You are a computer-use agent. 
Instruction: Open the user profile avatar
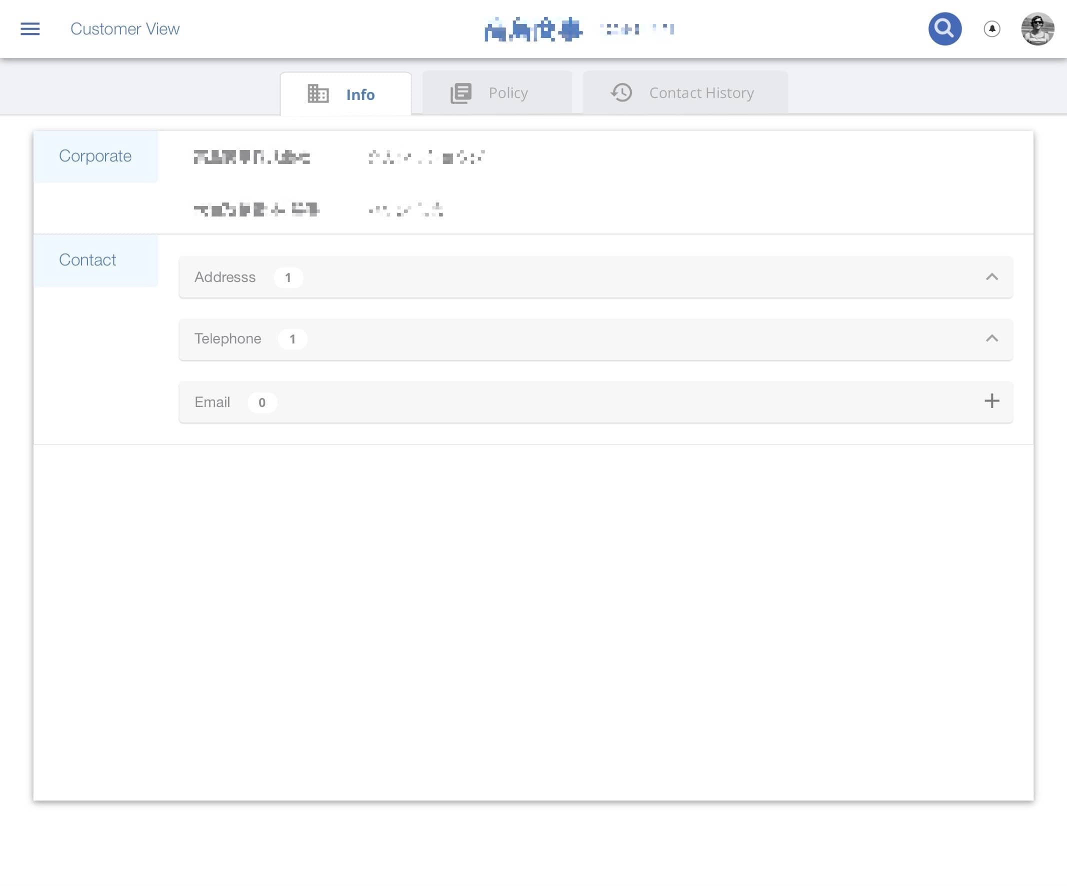click(x=1037, y=29)
